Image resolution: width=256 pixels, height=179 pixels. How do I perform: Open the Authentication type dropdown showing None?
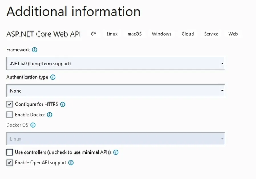[116, 91]
